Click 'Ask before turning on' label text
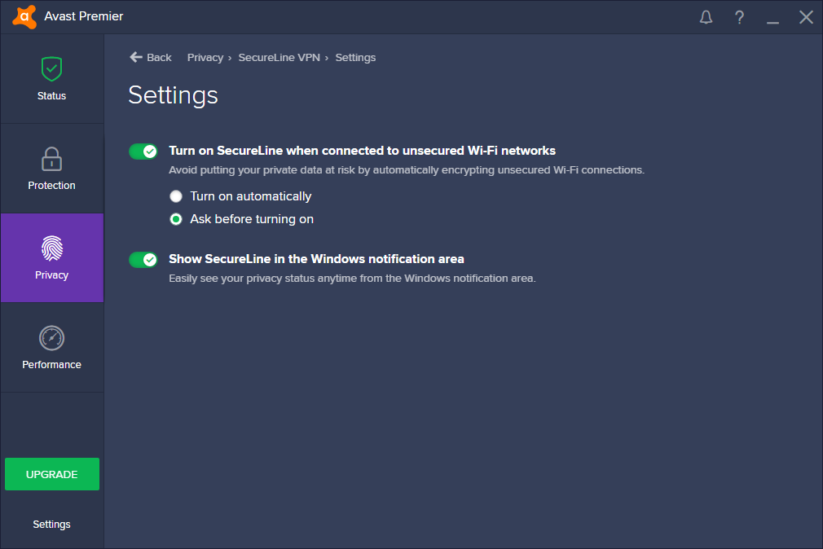823x549 pixels. point(252,219)
